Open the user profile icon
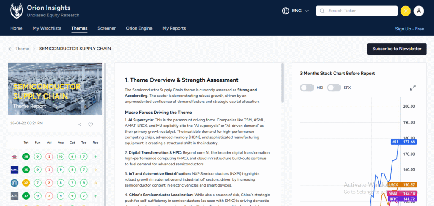This screenshot has width=434, height=206. pyautogui.click(x=419, y=11)
